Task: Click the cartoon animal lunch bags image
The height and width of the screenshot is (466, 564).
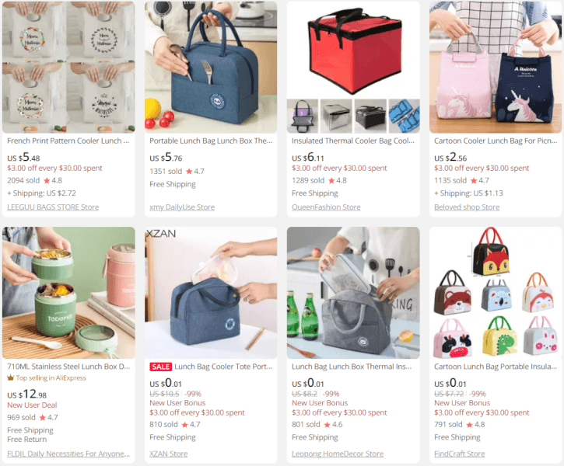Action: [x=496, y=293]
